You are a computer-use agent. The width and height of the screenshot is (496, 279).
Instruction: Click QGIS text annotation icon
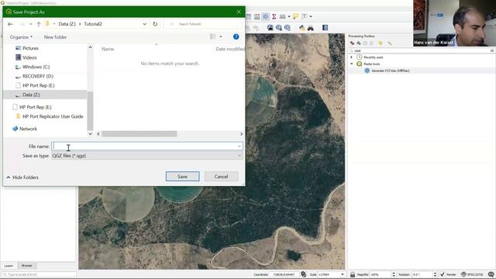coord(305,16)
